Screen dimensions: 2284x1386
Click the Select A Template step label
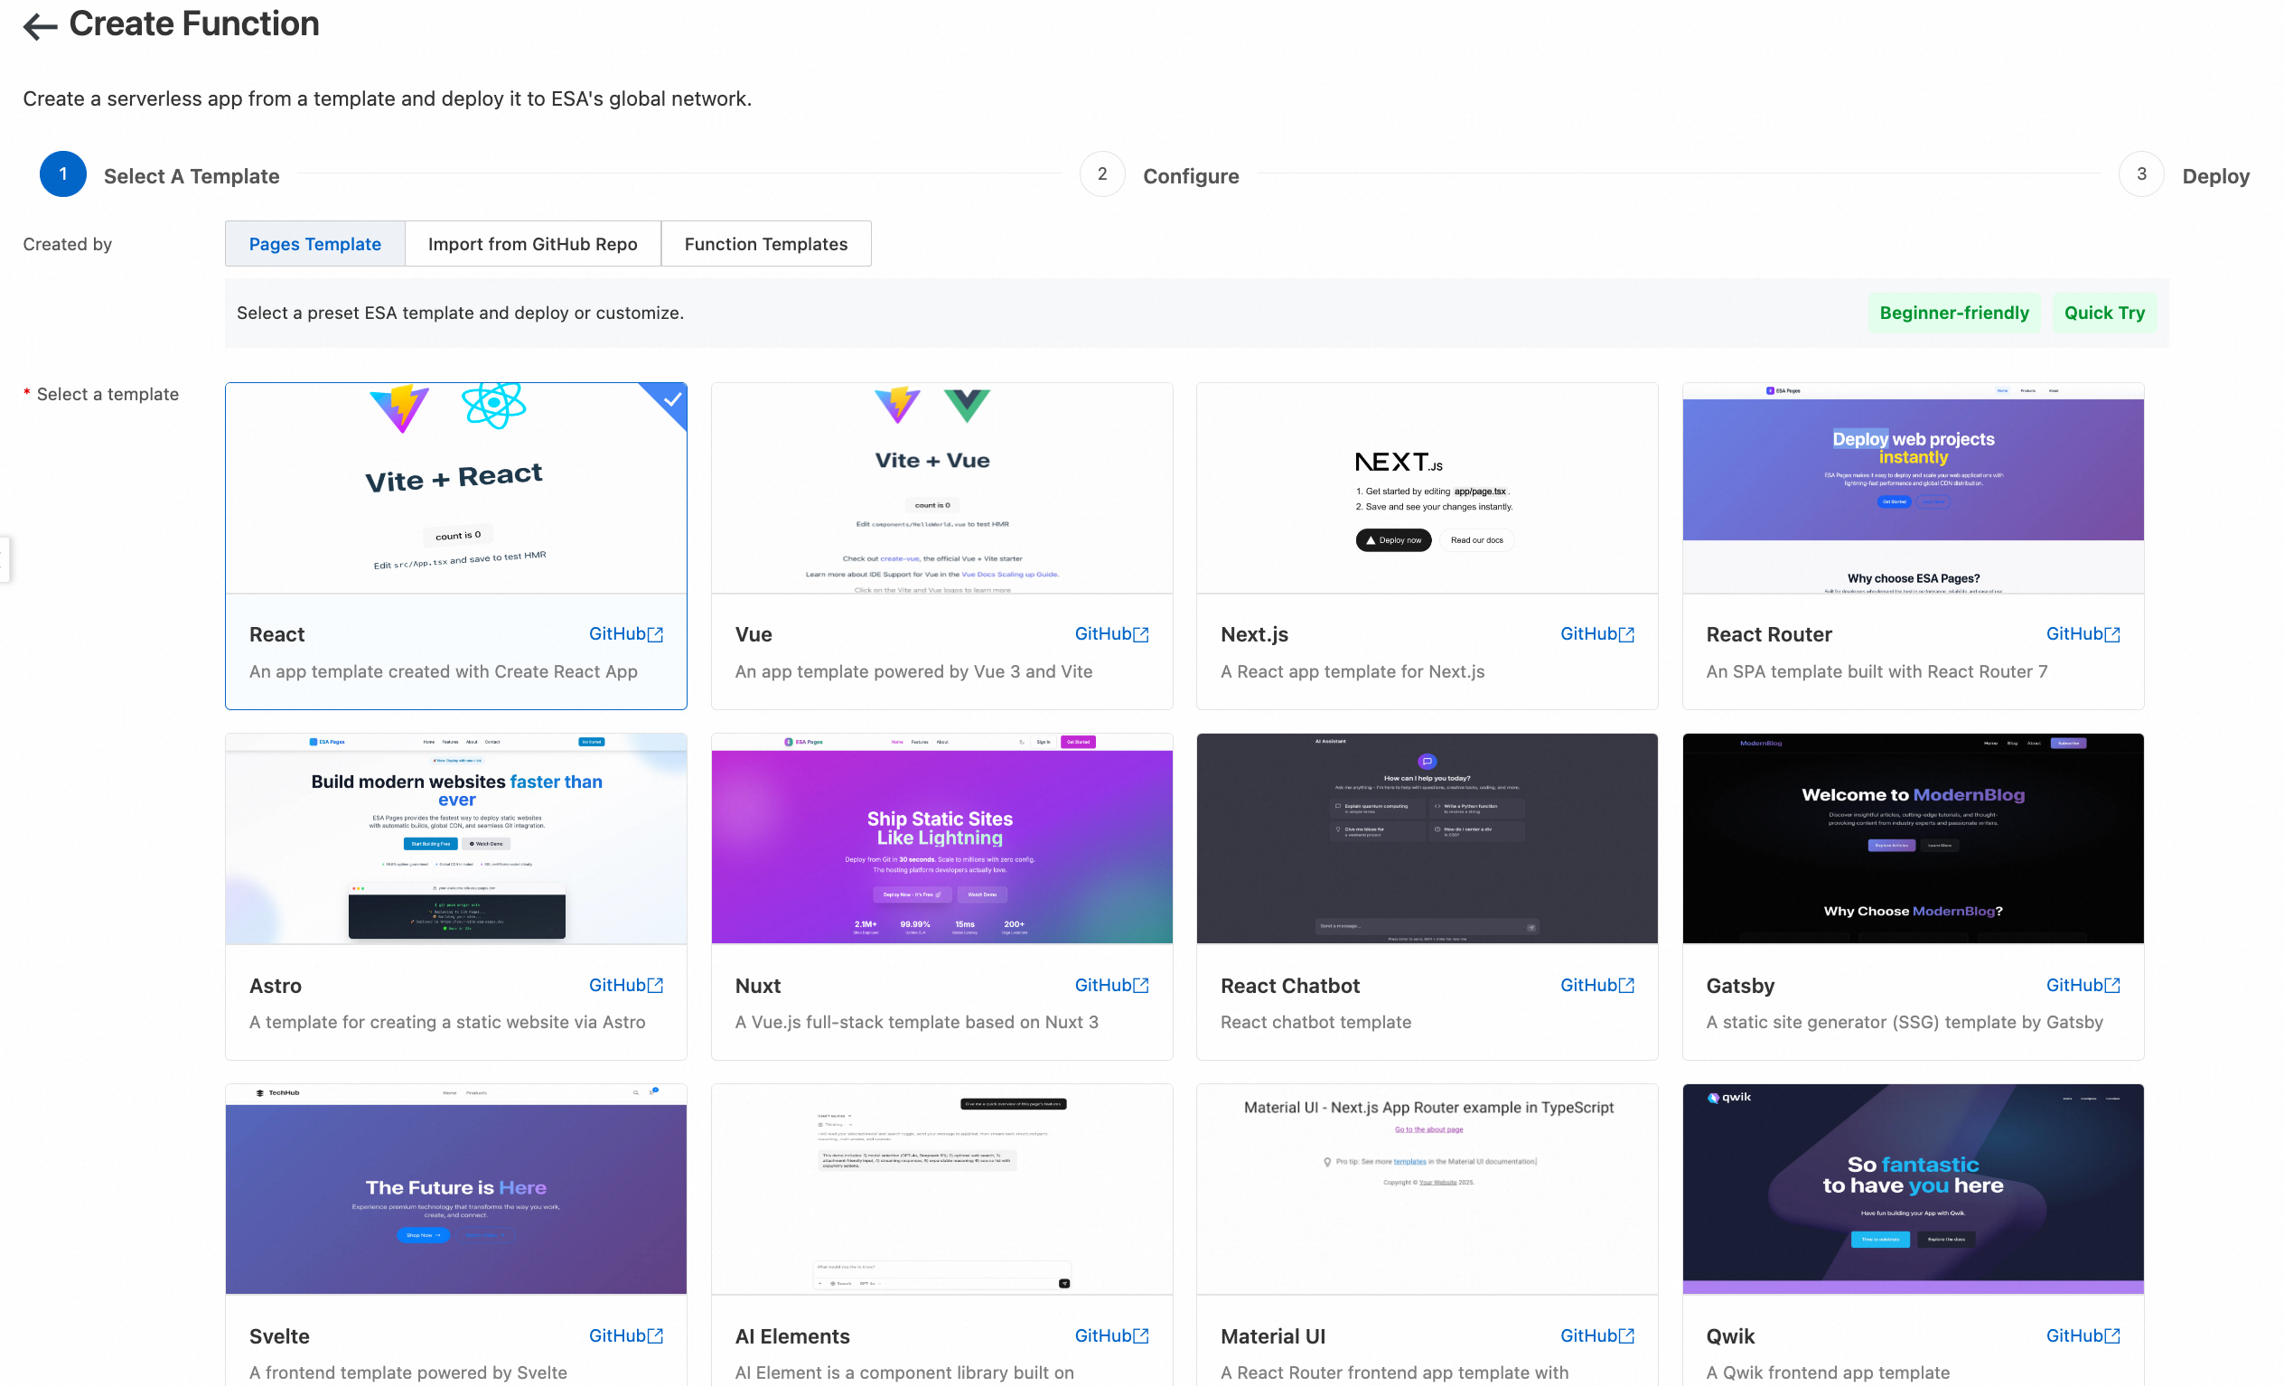tap(192, 176)
